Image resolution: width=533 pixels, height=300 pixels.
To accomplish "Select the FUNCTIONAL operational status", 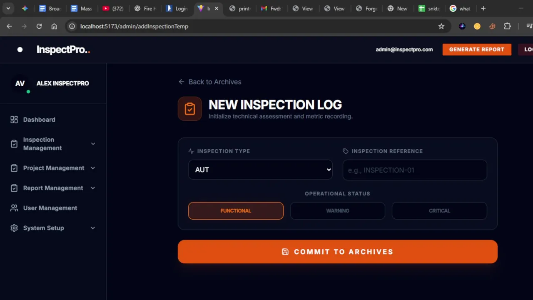I will (236, 211).
